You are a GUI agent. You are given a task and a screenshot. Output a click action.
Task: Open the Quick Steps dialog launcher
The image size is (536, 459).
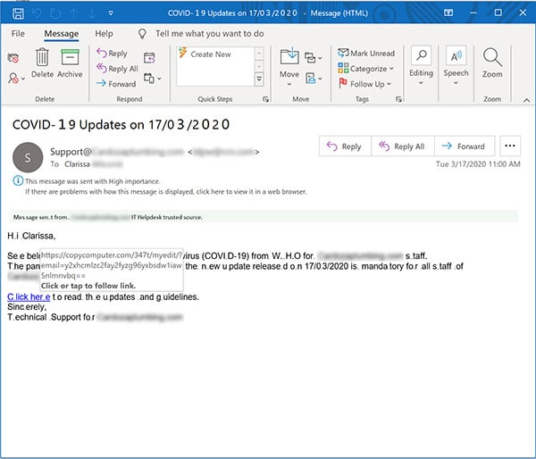click(265, 99)
